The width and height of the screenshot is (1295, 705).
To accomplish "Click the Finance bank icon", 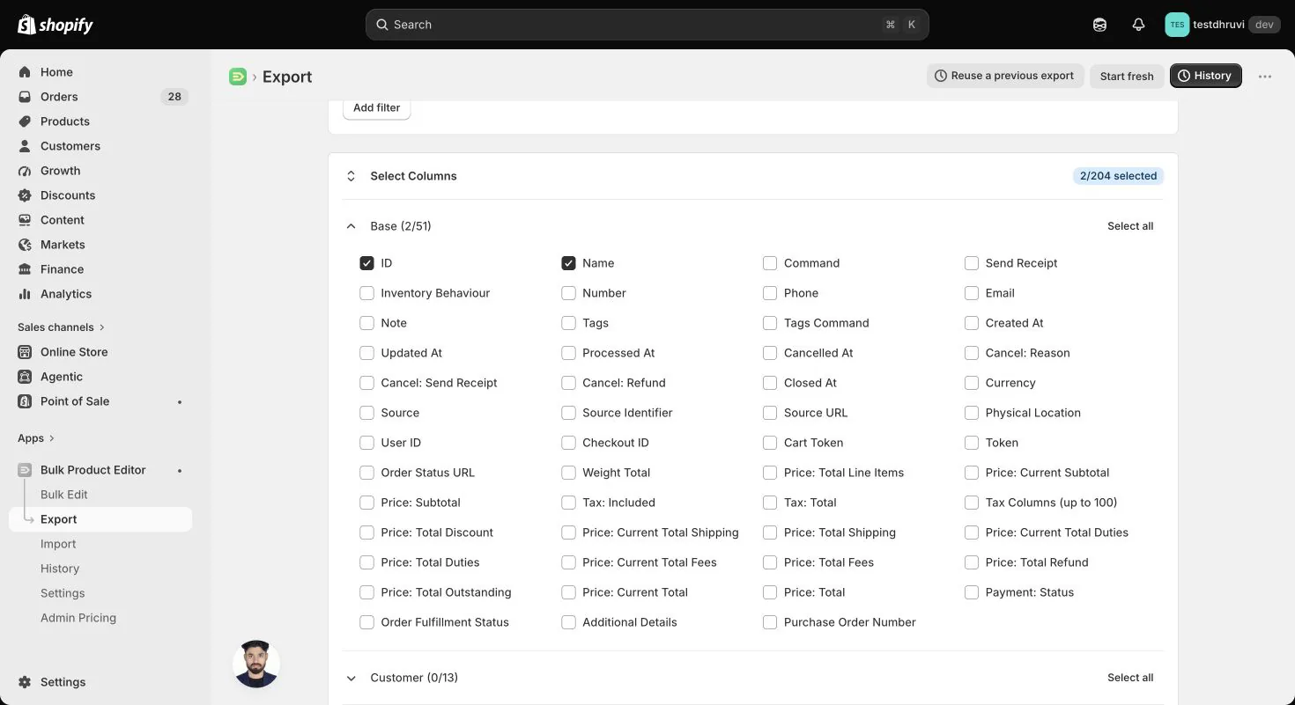I will pyautogui.click(x=25, y=269).
